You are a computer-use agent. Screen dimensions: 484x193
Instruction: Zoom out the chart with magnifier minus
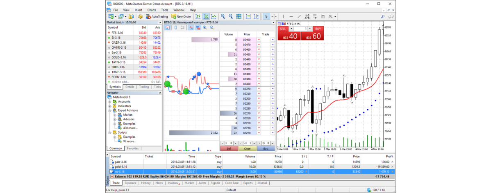(231, 16)
